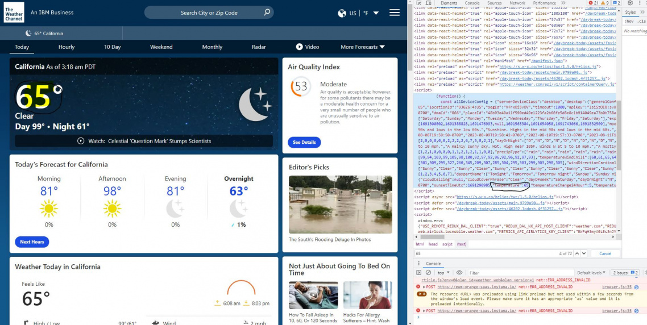Click the Search City or Zip Code field

(209, 13)
